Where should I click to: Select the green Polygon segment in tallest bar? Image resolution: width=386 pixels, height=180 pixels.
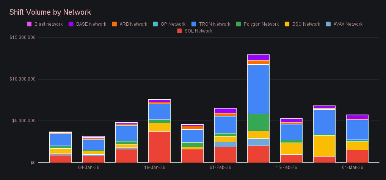258,122
